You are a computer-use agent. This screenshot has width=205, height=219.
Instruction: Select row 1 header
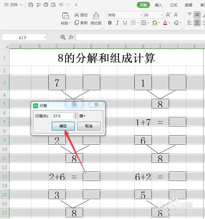(x=5, y=57)
